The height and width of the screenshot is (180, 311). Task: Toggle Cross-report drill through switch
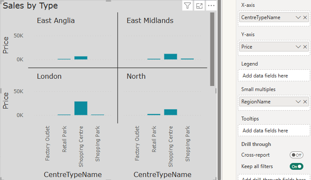point(296,155)
